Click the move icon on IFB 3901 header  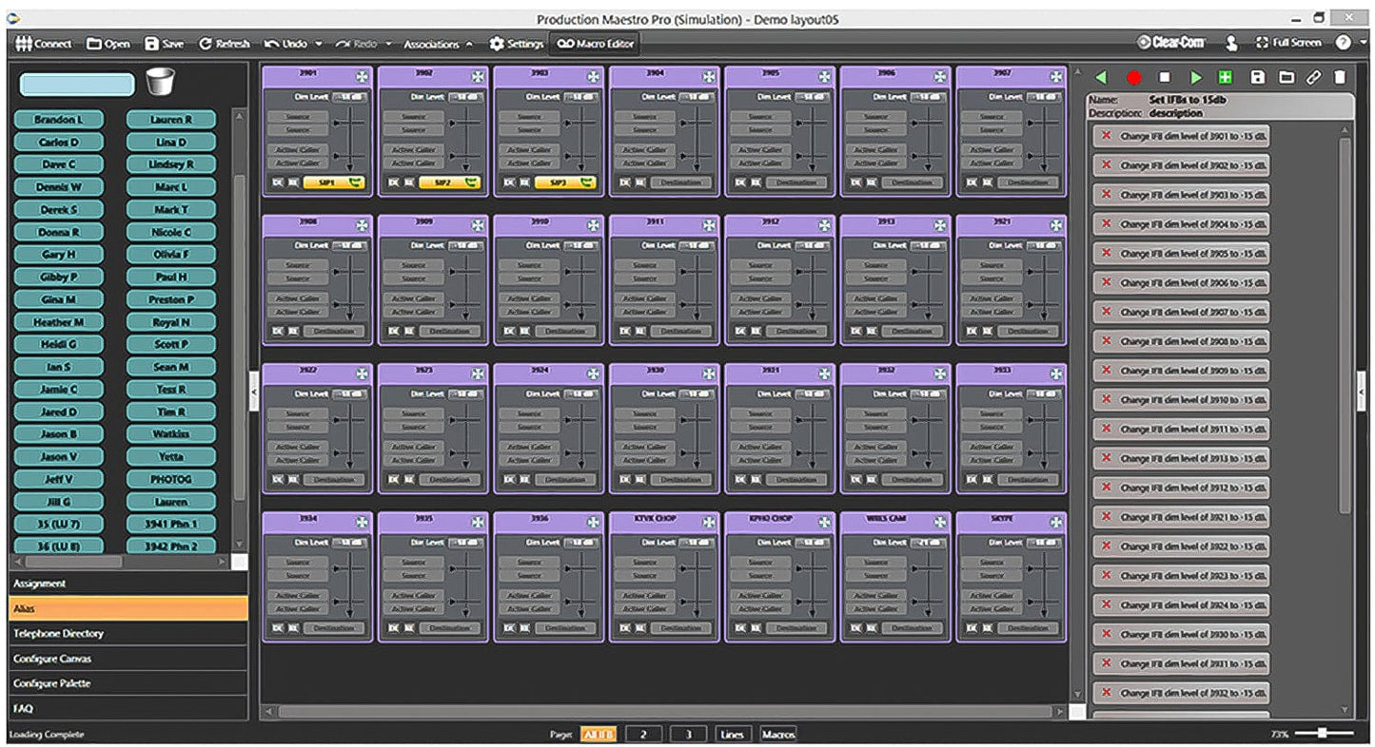[362, 75]
